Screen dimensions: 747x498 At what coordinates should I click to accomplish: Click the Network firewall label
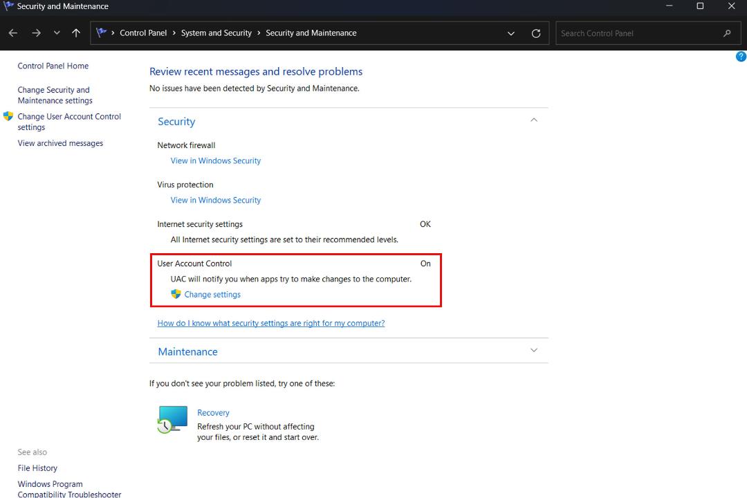pos(186,145)
